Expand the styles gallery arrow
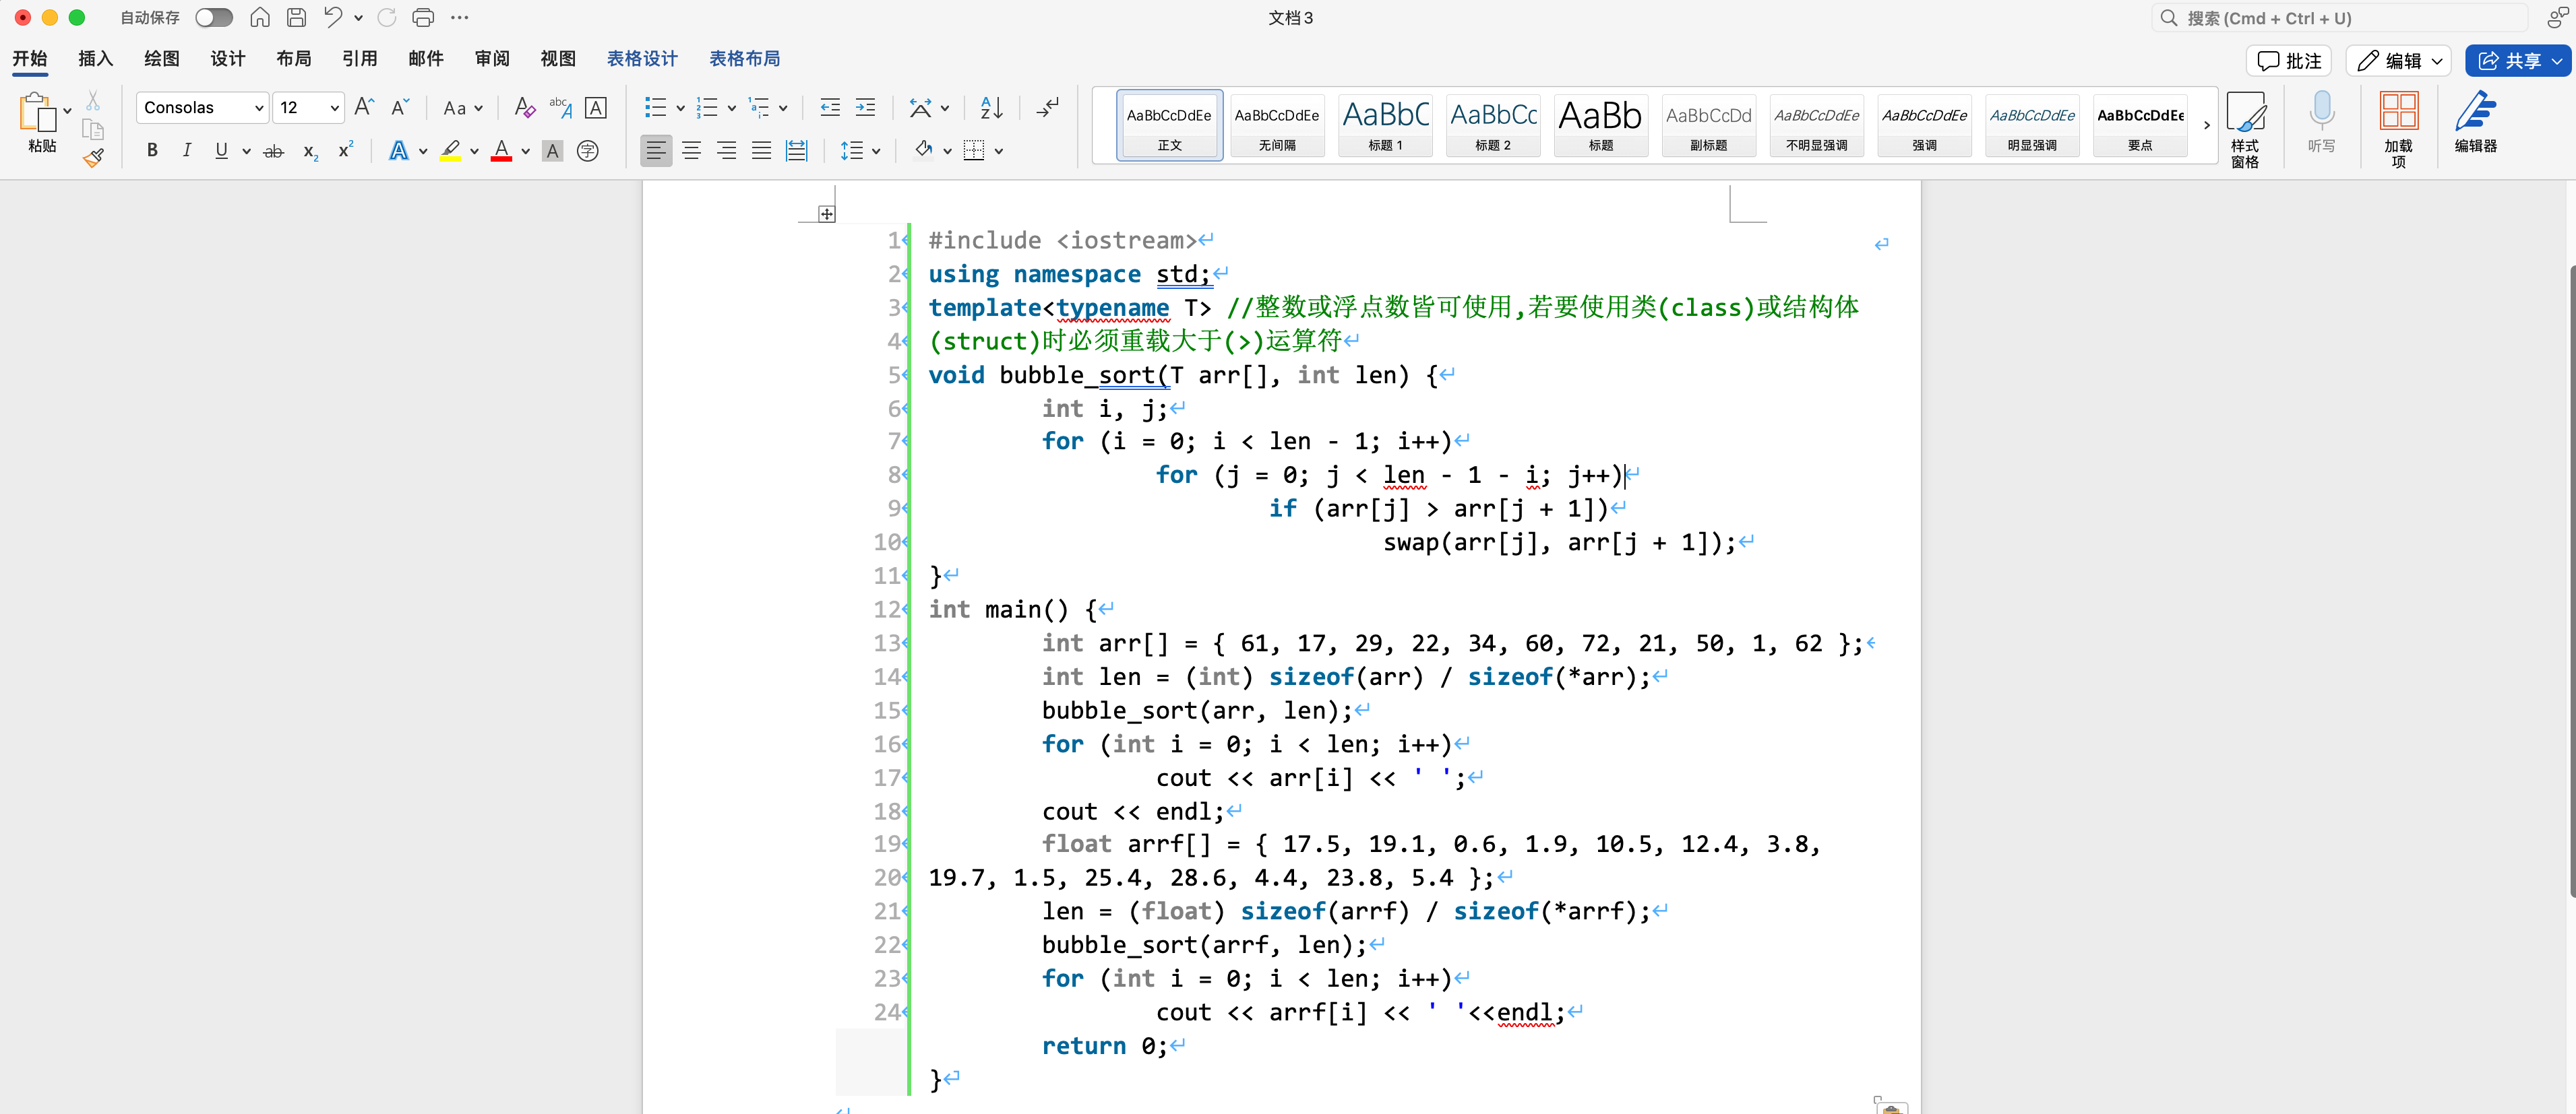This screenshot has height=1114, width=2576. pos(2206,126)
